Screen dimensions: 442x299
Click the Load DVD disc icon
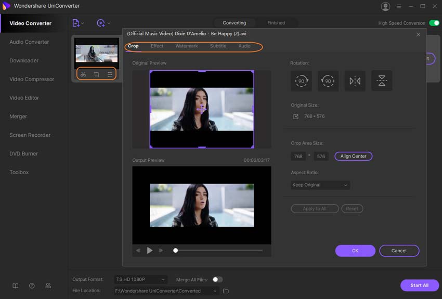click(x=101, y=23)
